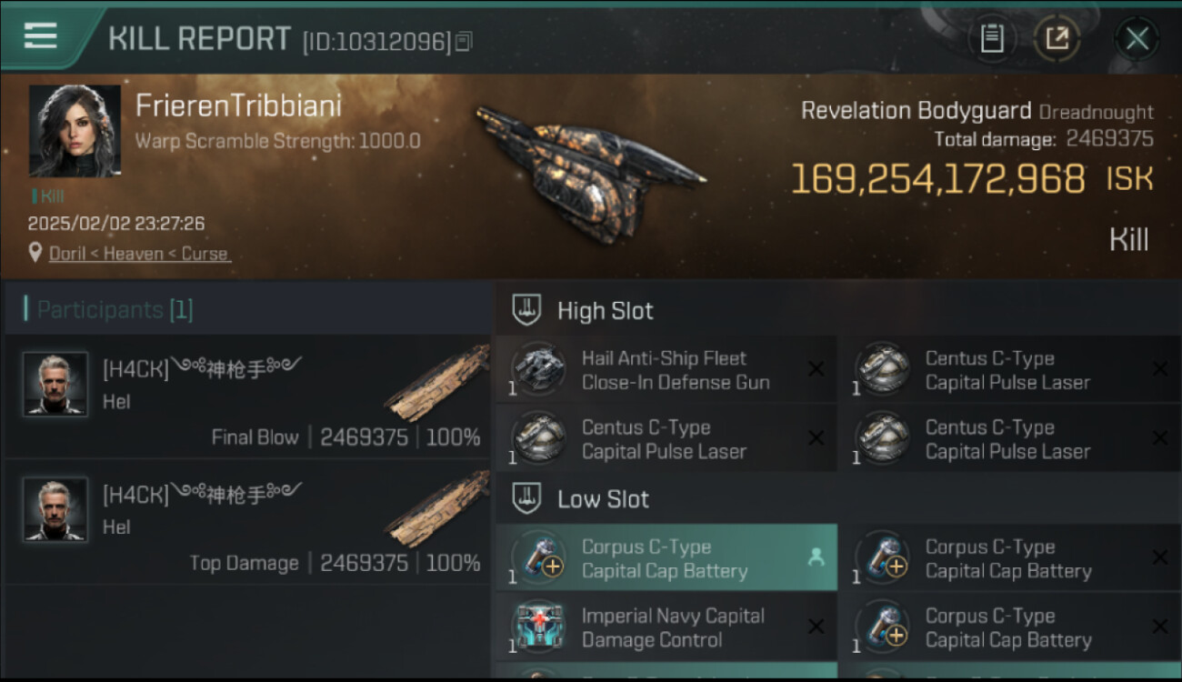
Task: Close the kill report window
Action: [1137, 38]
